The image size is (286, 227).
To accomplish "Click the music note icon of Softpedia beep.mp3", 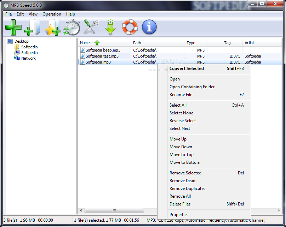I will [82, 50].
